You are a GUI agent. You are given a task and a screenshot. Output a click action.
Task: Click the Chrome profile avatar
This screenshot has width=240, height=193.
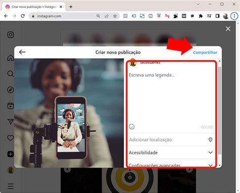click(226, 16)
